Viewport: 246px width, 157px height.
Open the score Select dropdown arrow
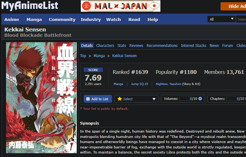coord(154,99)
